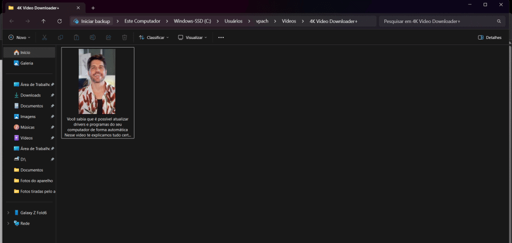Click the Cut scissors icon in toolbar
Viewport: 512px width, 243px height.
tap(44, 37)
